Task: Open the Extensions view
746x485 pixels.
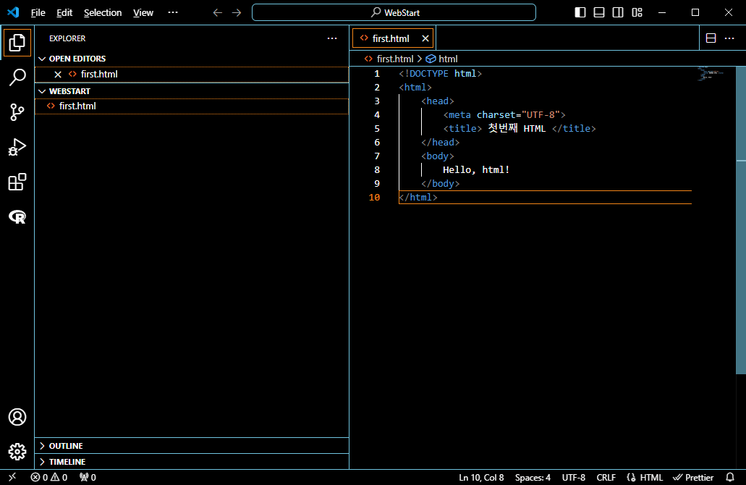Action: pos(17,182)
